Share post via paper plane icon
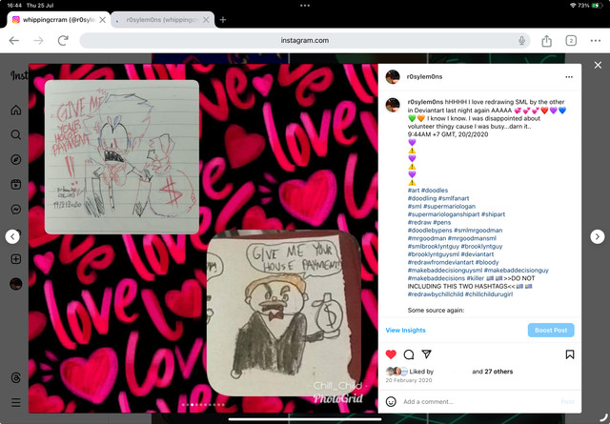 pos(427,354)
